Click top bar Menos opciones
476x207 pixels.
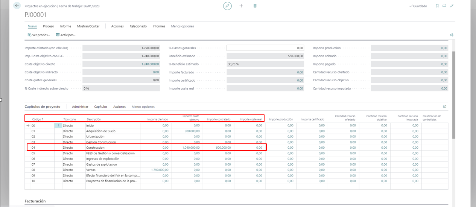[182, 26]
